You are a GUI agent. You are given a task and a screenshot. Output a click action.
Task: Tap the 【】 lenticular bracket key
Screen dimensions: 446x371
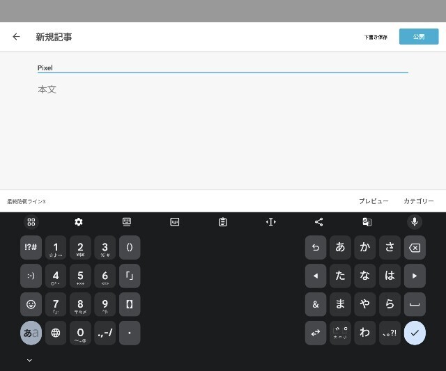click(130, 304)
